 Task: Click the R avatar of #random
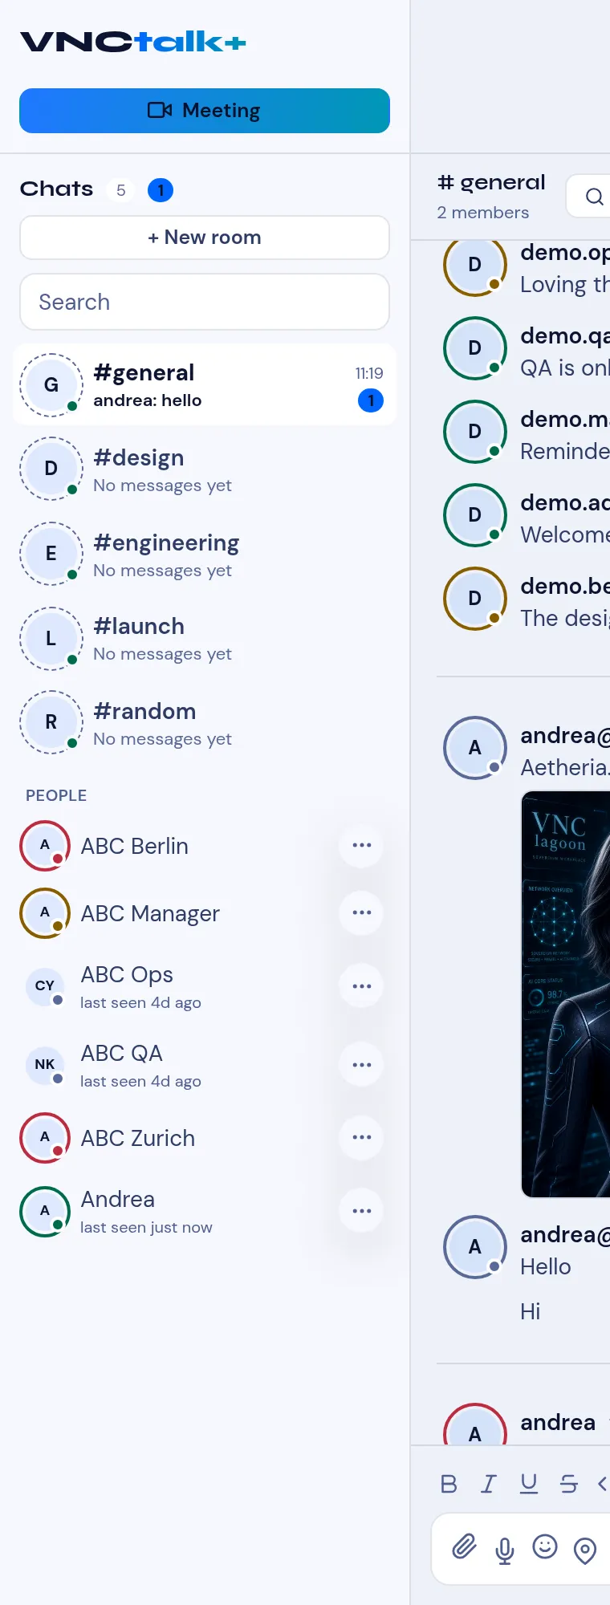[x=51, y=722]
